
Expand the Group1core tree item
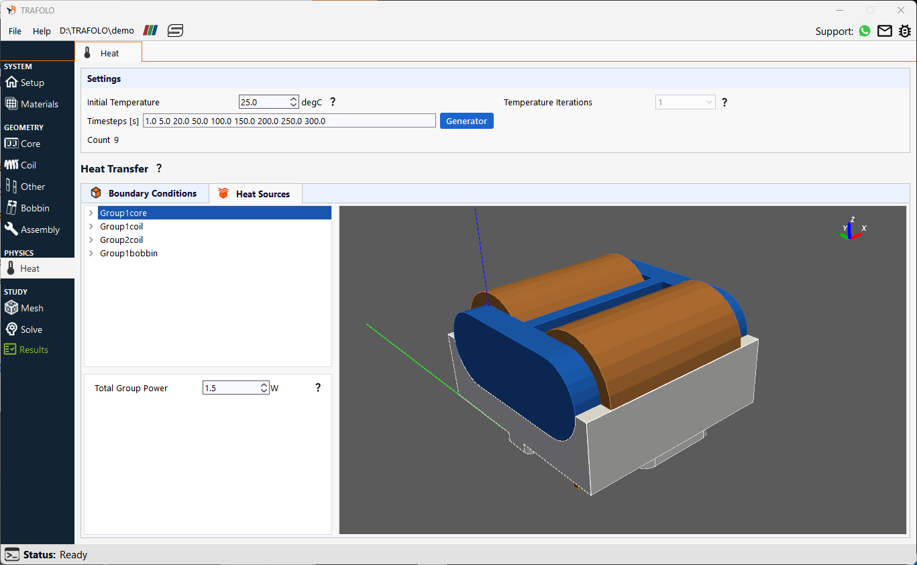91,212
